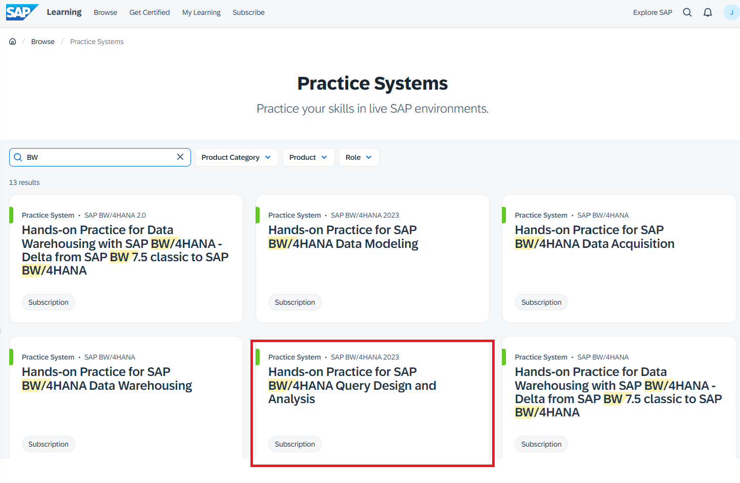The width and height of the screenshot is (740, 483).
Task: Go to home via breadcrumb house icon
Action: (13, 41)
